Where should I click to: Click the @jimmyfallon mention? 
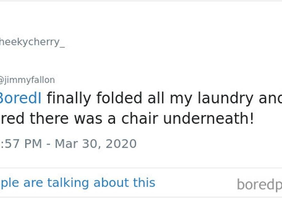(27, 80)
